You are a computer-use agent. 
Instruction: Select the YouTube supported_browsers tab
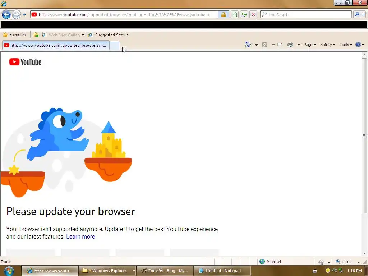click(56, 45)
